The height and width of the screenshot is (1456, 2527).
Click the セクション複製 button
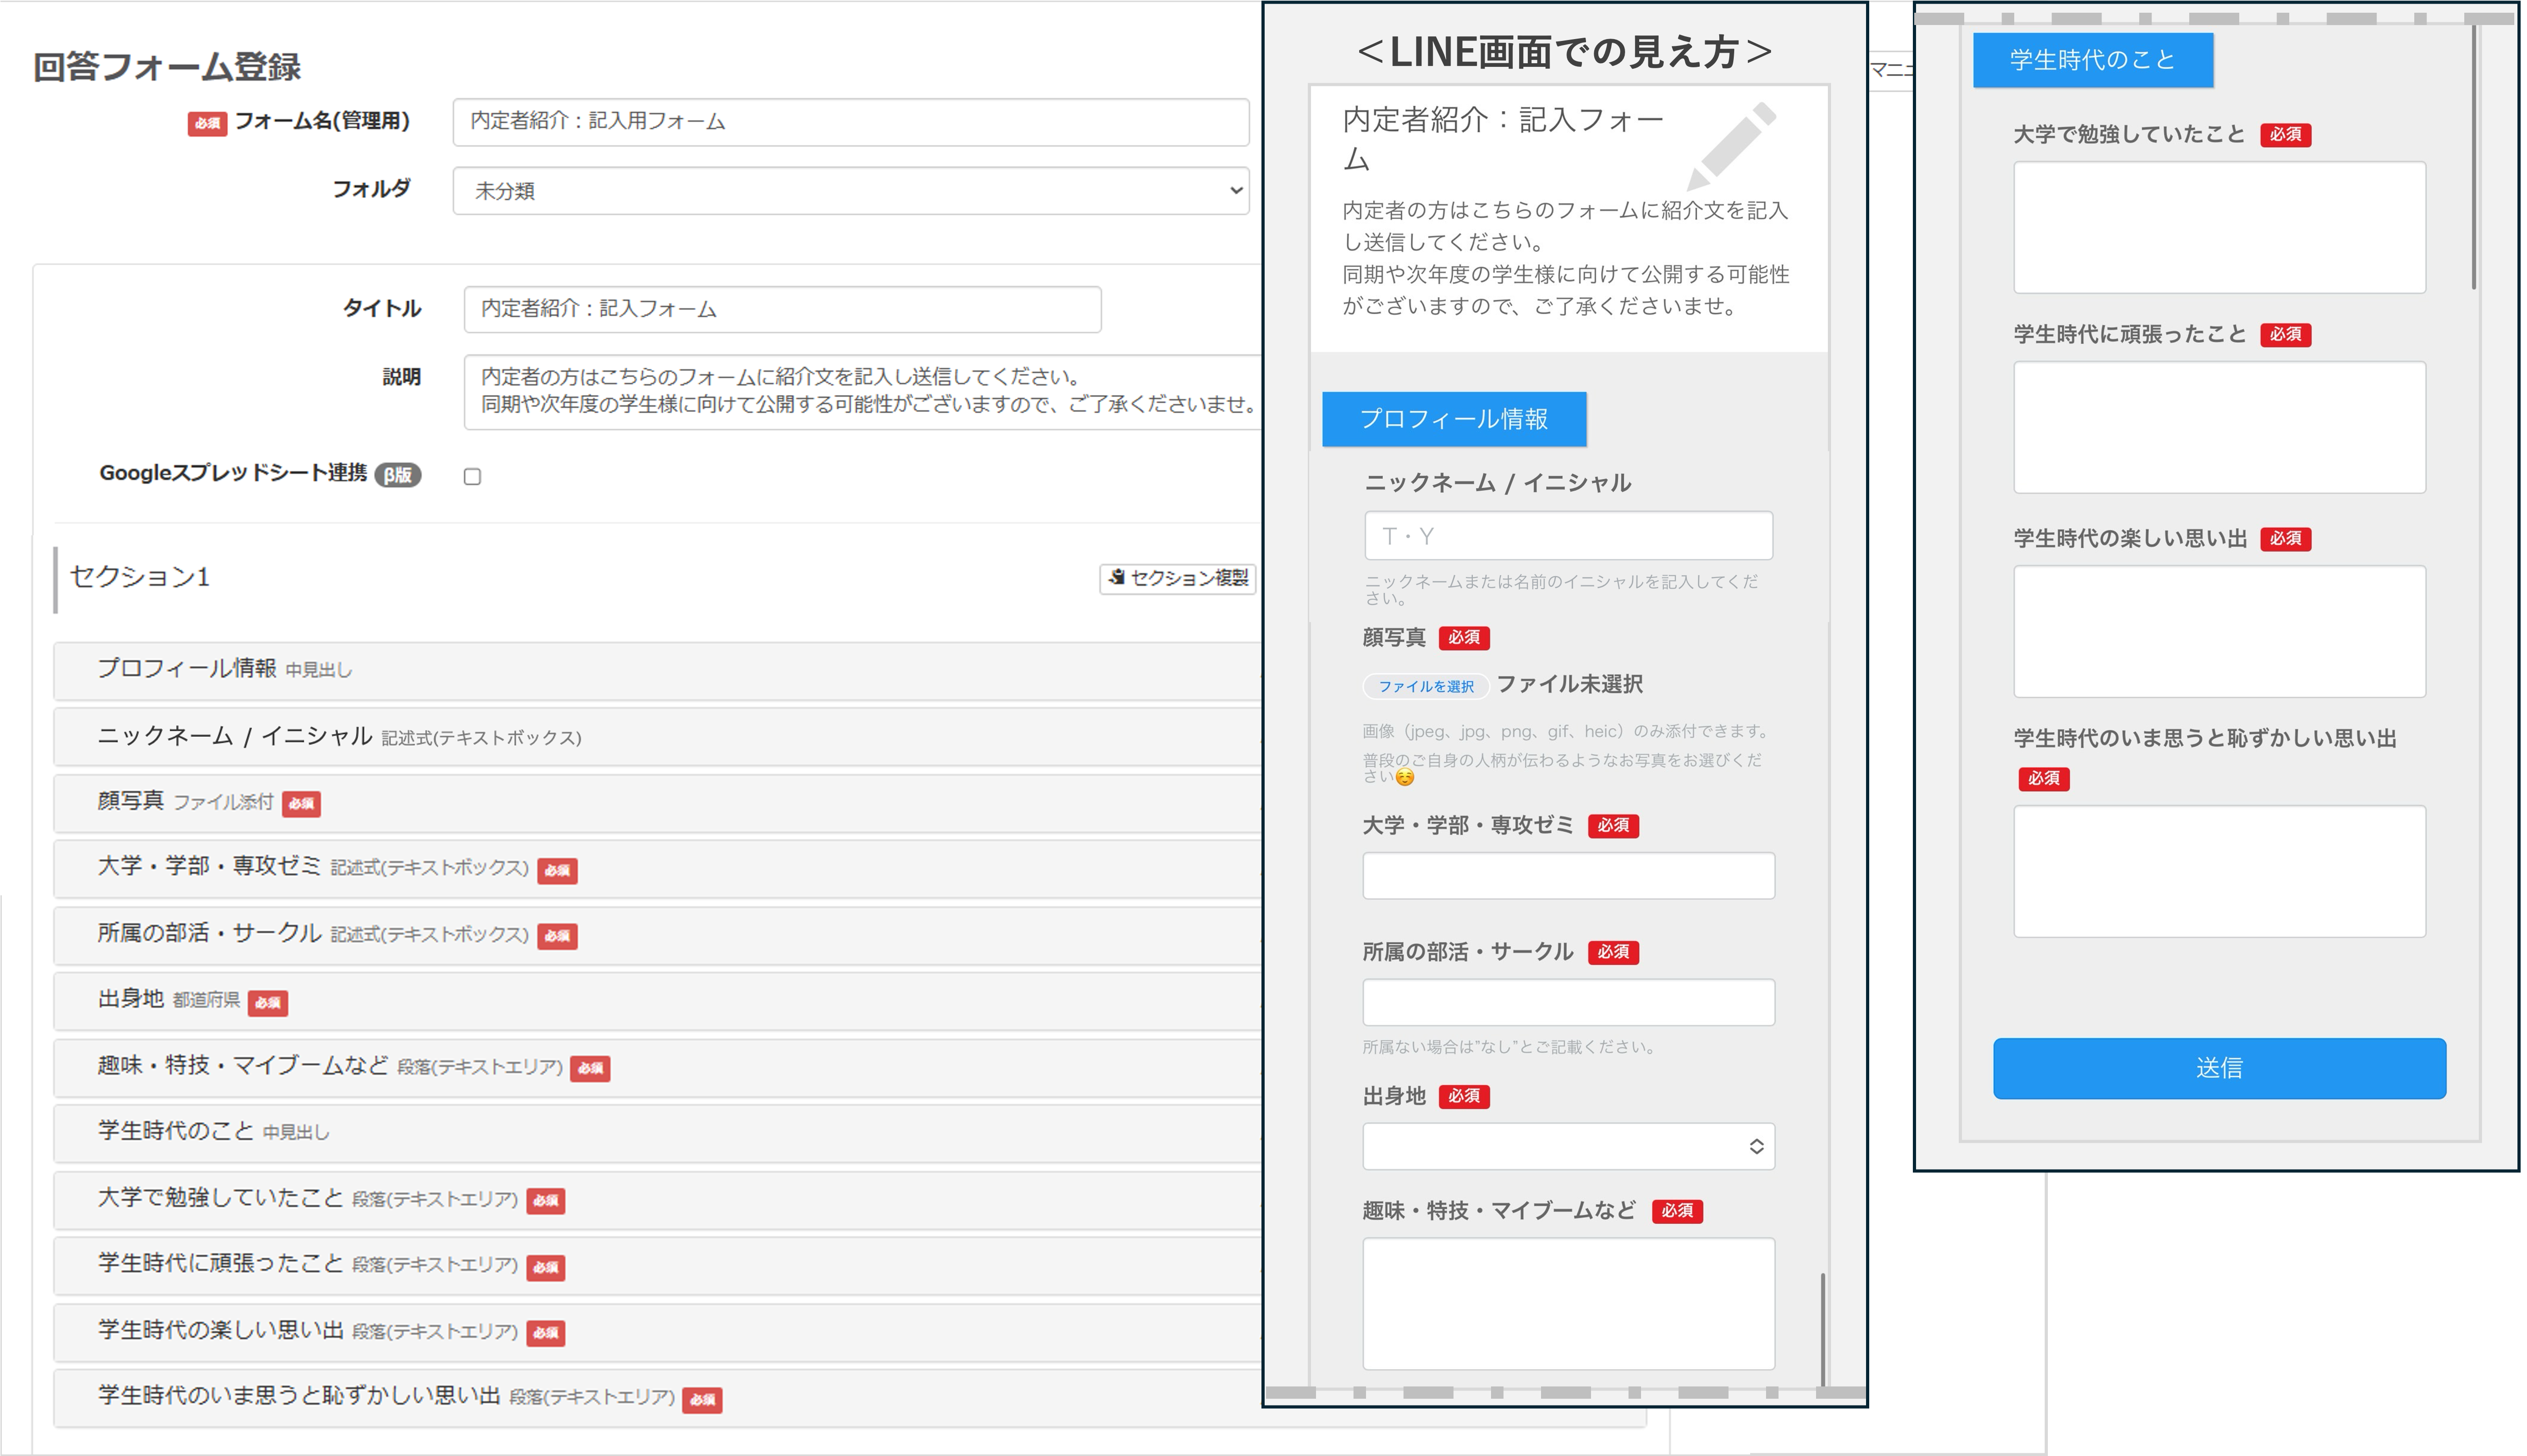tap(1178, 578)
